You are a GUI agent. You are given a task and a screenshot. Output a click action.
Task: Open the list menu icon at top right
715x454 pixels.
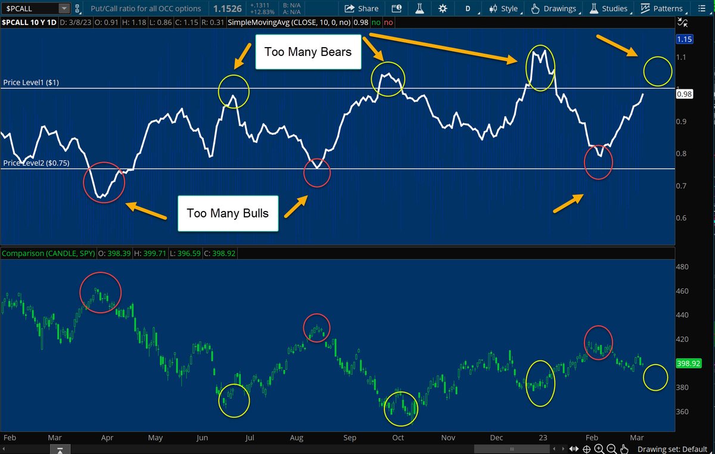pos(702,8)
